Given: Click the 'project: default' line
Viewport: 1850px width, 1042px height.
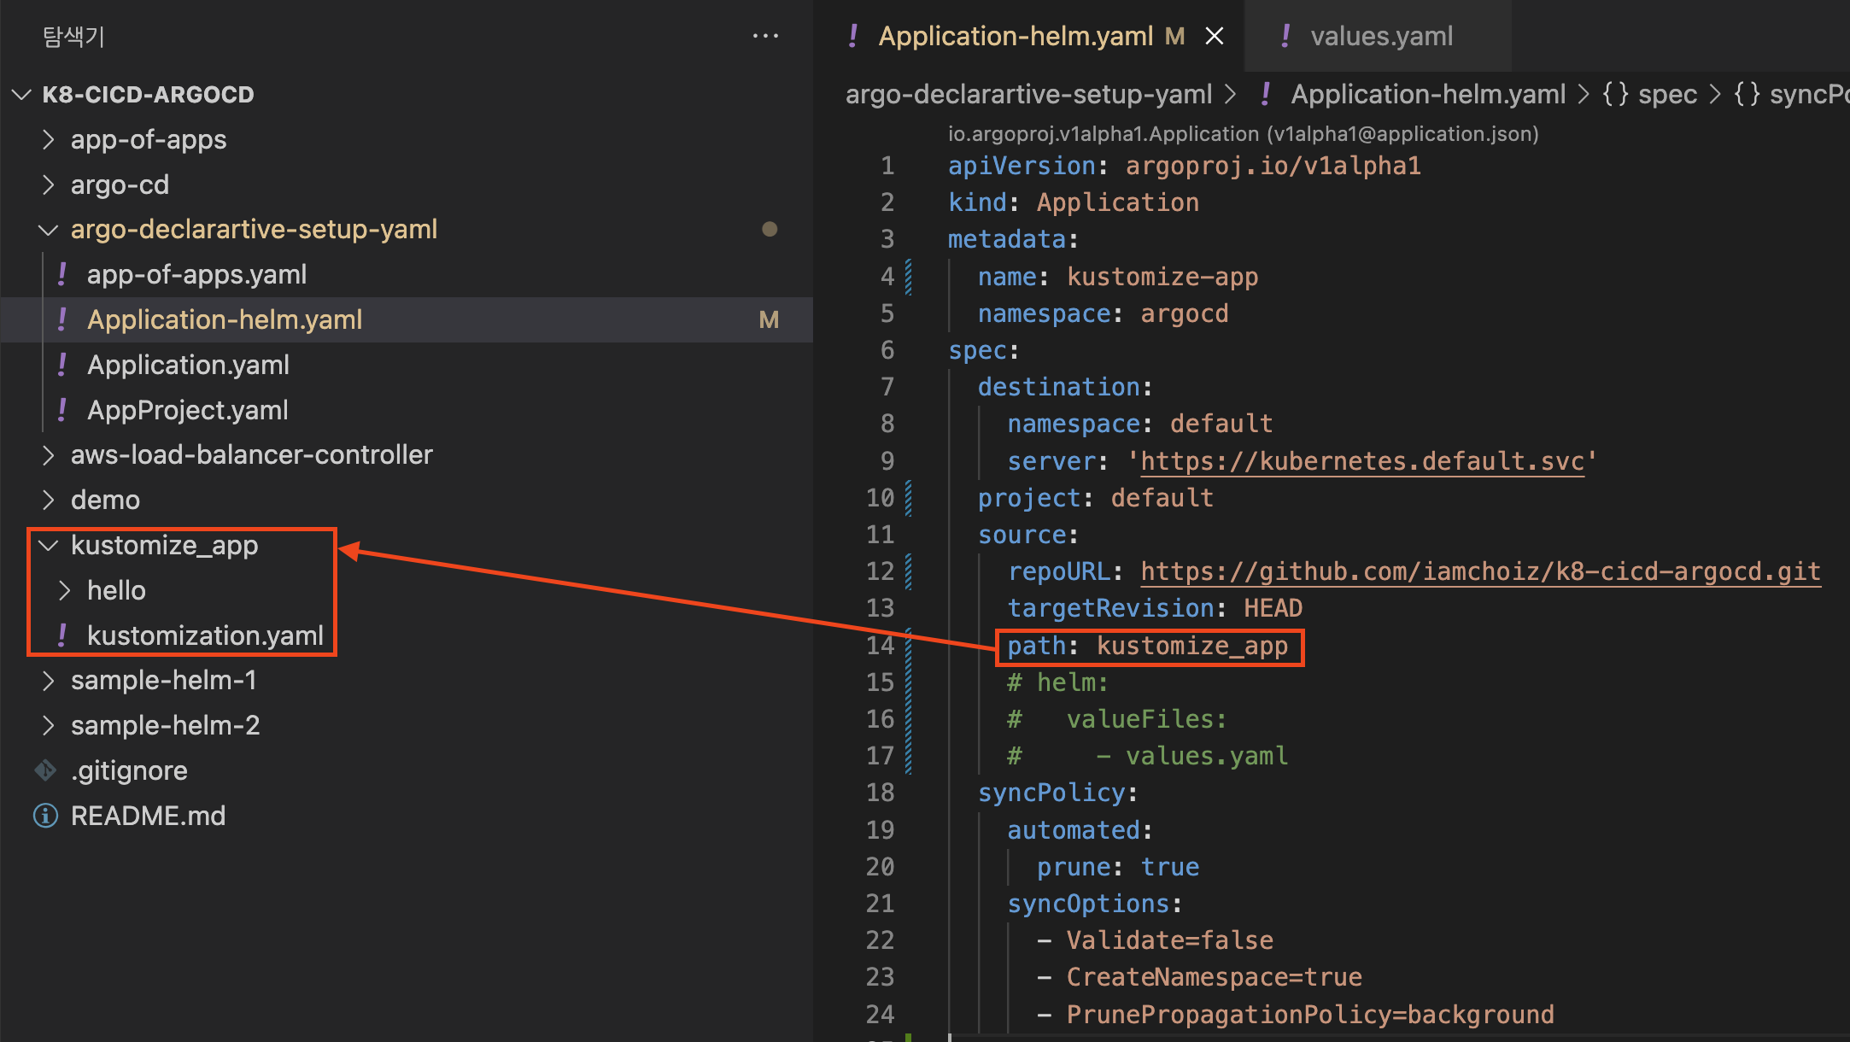Looking at the screenshot, I should 1096,498.
